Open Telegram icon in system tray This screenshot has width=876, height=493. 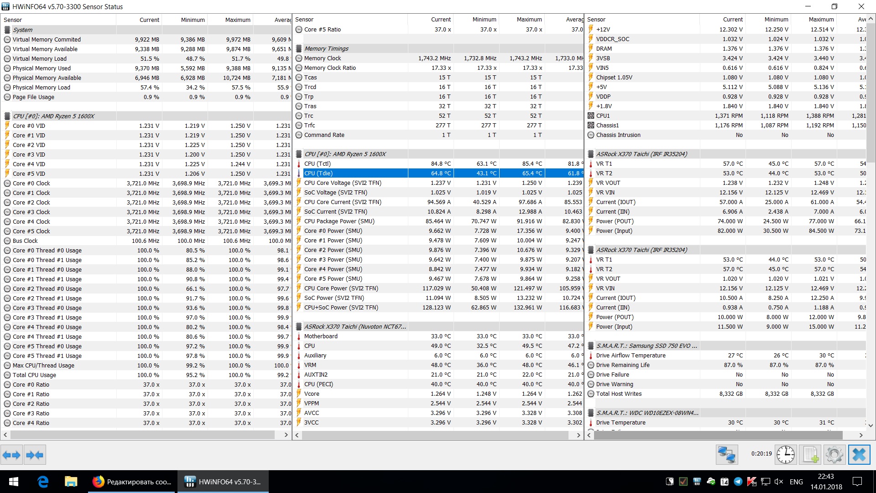738,482
